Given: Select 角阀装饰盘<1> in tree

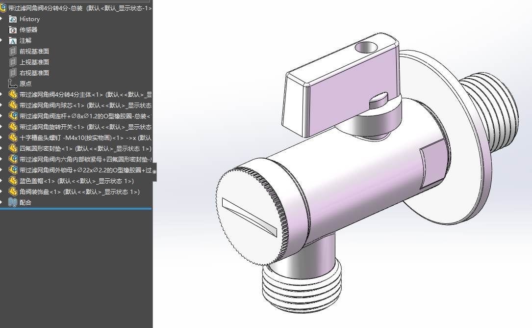Looking at the screenshot, I should click(79, 191).
